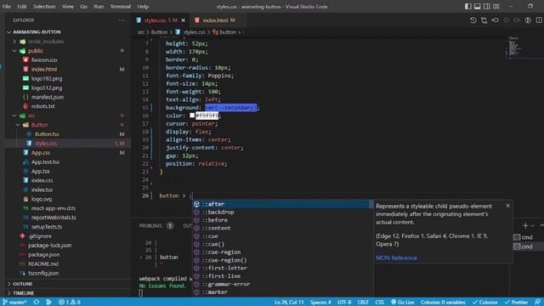Select manifest.json file

pos(48,97)
